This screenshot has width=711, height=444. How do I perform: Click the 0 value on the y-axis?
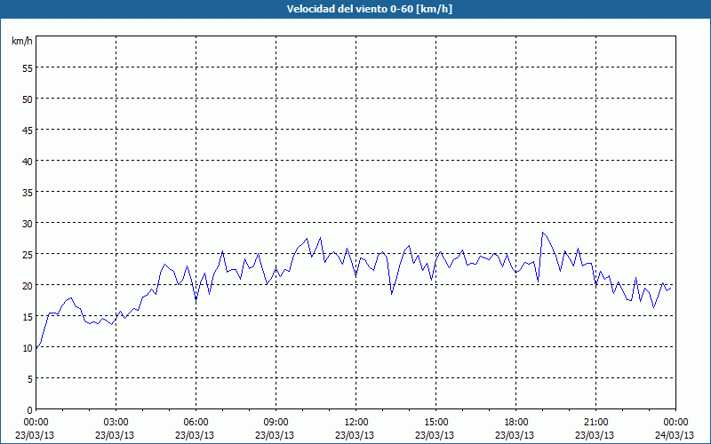(x=30, y=410)
